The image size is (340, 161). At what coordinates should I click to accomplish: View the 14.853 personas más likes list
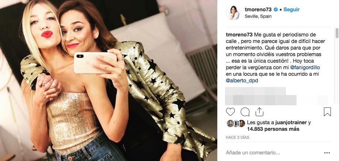[268, 129]
